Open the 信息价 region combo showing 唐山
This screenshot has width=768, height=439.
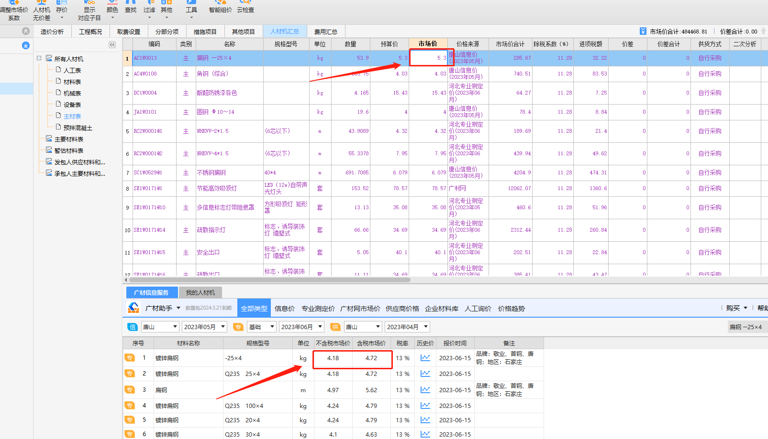click(160, 327)
